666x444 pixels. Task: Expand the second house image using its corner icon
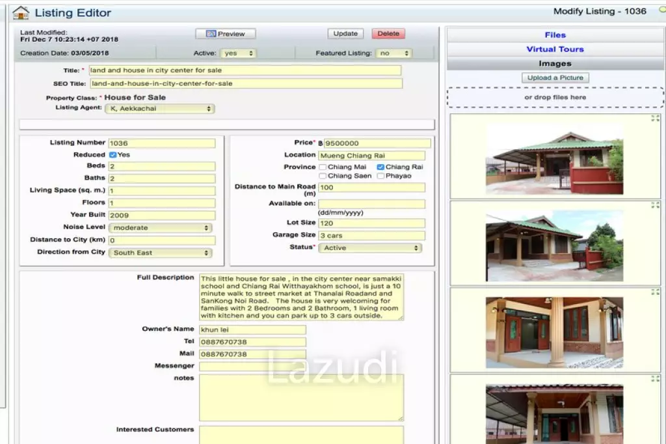click(655, 205)
